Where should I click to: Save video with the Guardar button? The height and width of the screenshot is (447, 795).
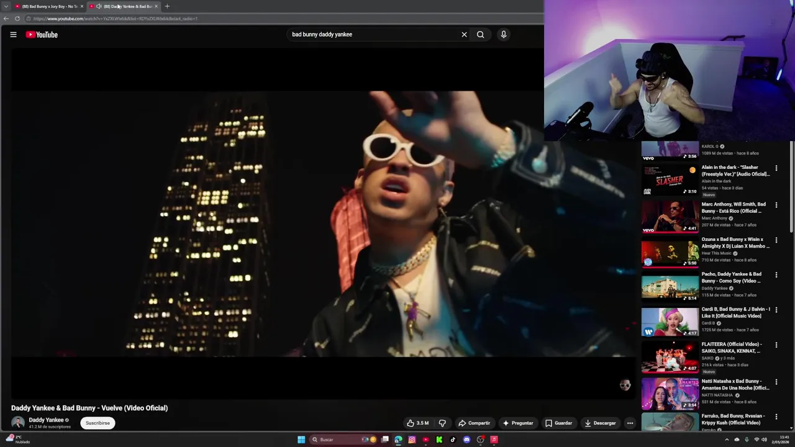[x=558, y=423]
